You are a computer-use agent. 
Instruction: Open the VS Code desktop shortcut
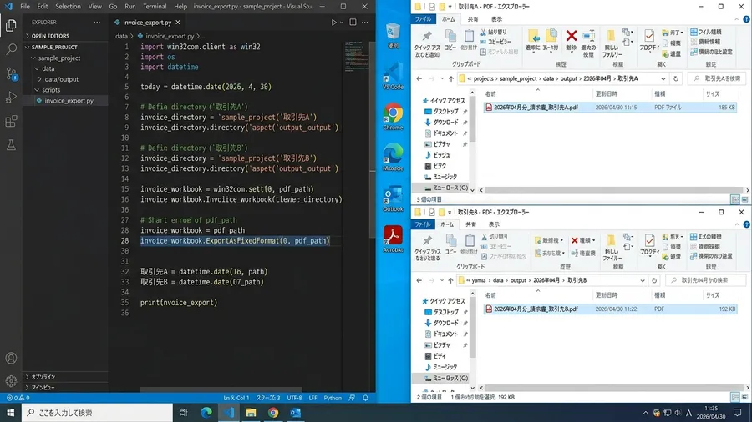point(393,77)
